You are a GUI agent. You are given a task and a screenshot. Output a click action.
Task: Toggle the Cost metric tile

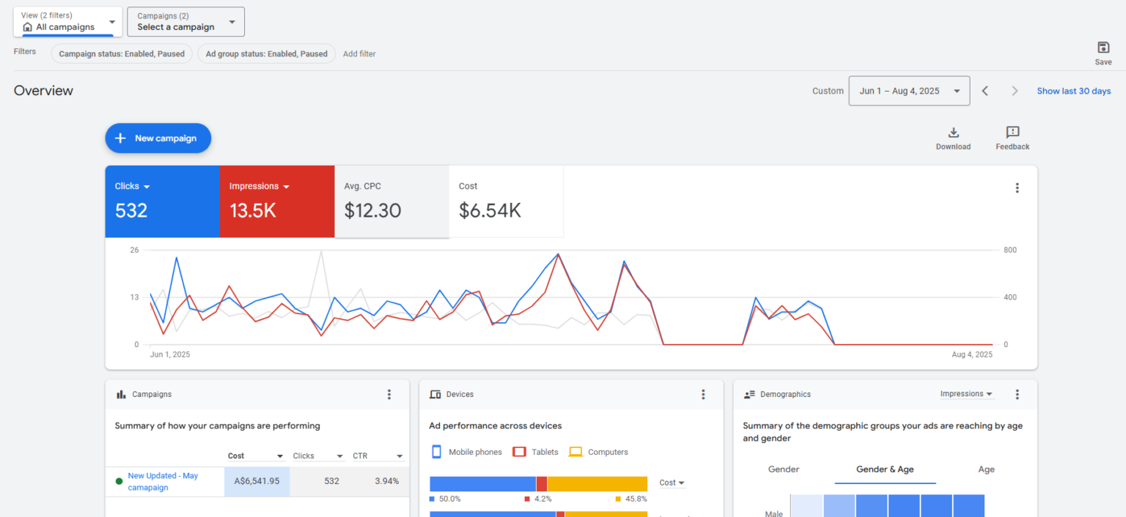pyautogui.click(x=506, y=201)
